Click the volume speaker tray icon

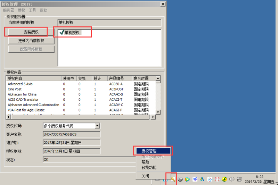click(231, 179)
